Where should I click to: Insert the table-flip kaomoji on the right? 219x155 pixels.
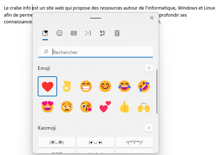tap(134, 142)
